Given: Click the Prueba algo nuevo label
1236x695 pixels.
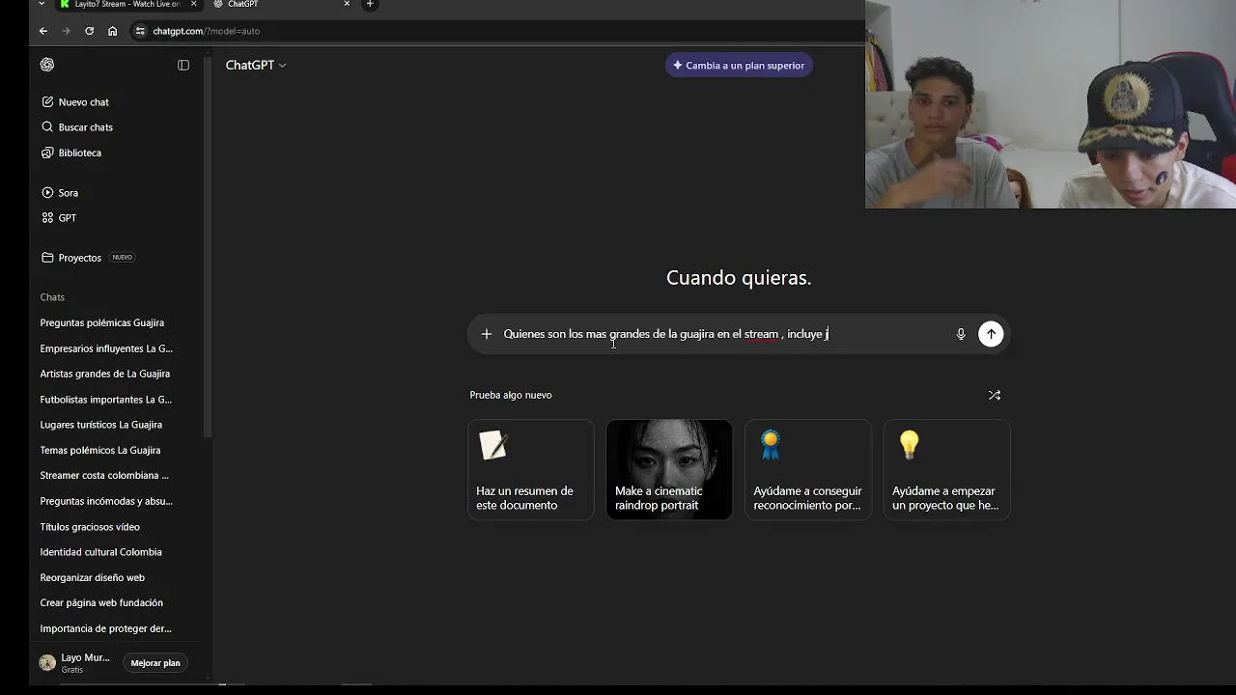Looking at the screenshot, I should (x=511, y=395).
